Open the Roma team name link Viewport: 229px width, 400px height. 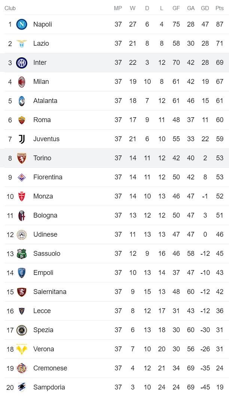click(x=42, y=120)
